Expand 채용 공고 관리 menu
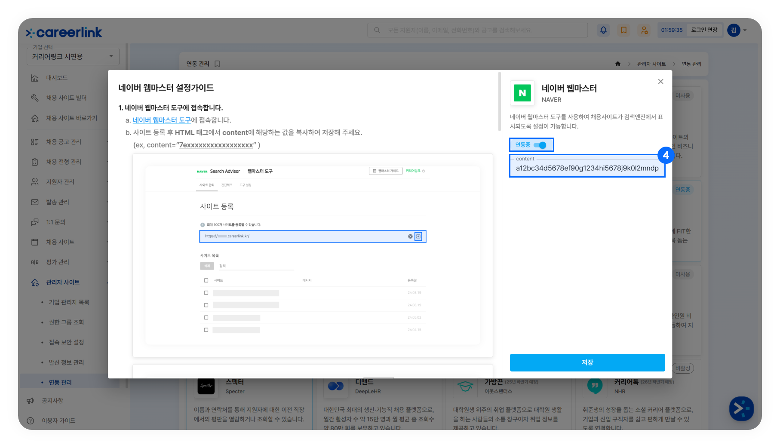Image resolution: width=780 pixels, height=448 pixels. click(64, 142)
